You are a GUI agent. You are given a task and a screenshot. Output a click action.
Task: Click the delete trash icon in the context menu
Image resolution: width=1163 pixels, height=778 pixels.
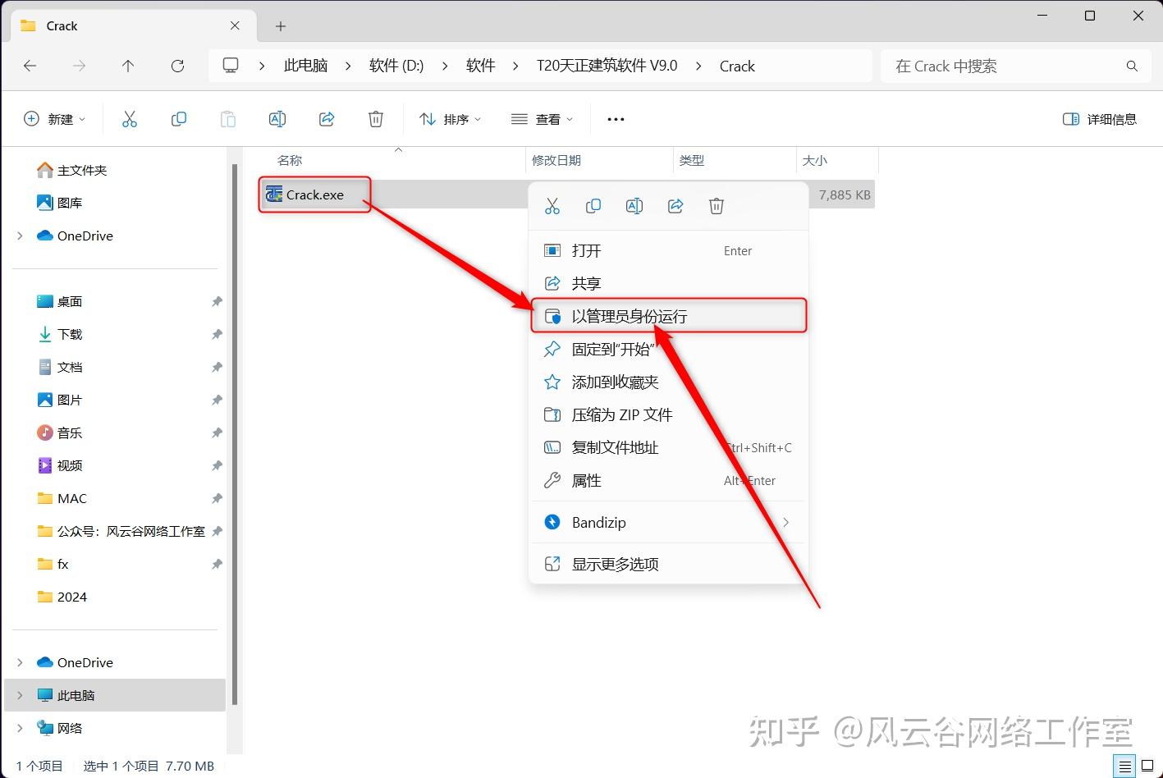(717, 206)
